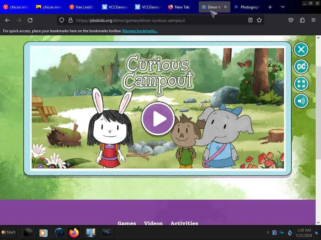
Task: Open the monitor taskbar icon
Action: (91, 232)
